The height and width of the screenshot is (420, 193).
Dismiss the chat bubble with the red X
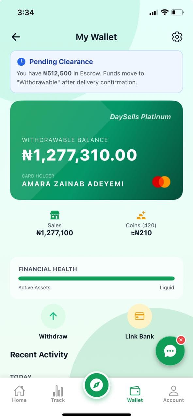[x=181, y=340]
